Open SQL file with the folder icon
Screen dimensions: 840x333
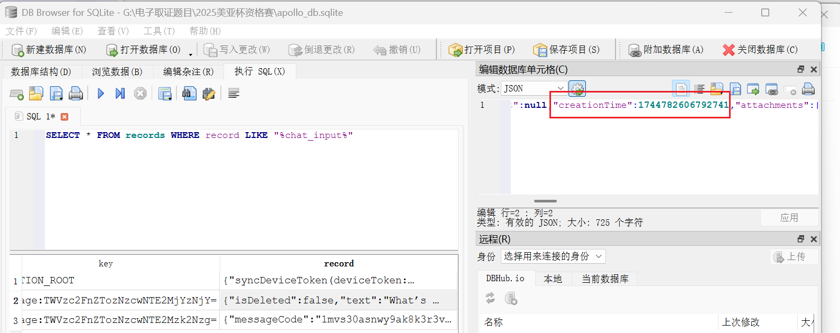(x=36, y=94)
